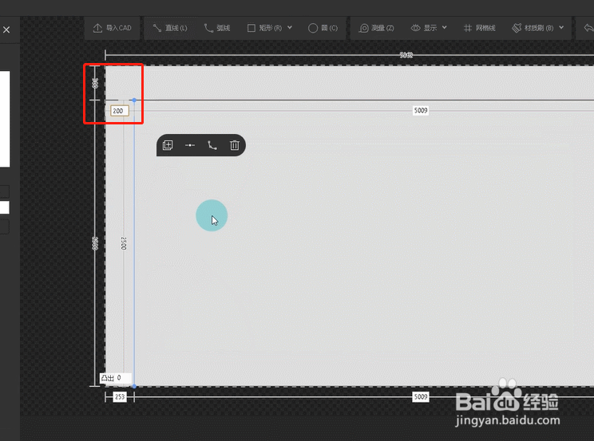Select the 弧线 arc tool

click(217, 28)
